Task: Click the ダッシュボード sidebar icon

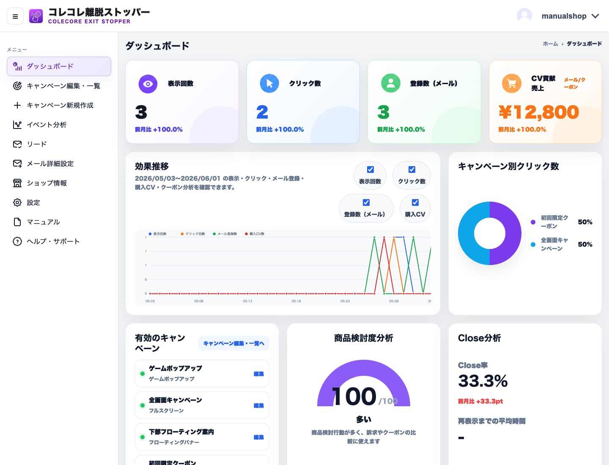Action: pos(17,66)
